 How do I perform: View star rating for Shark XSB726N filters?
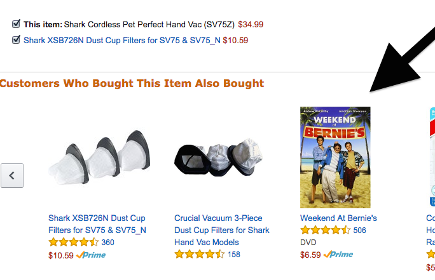coord(73,243)
